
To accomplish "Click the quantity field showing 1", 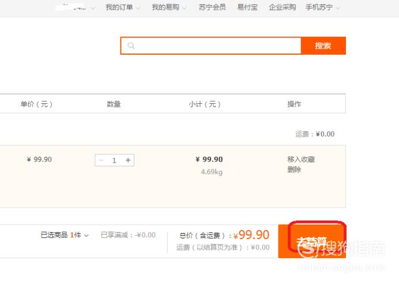I will tap(114, 160).
